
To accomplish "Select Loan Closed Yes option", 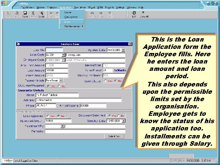I will (105, 81).
